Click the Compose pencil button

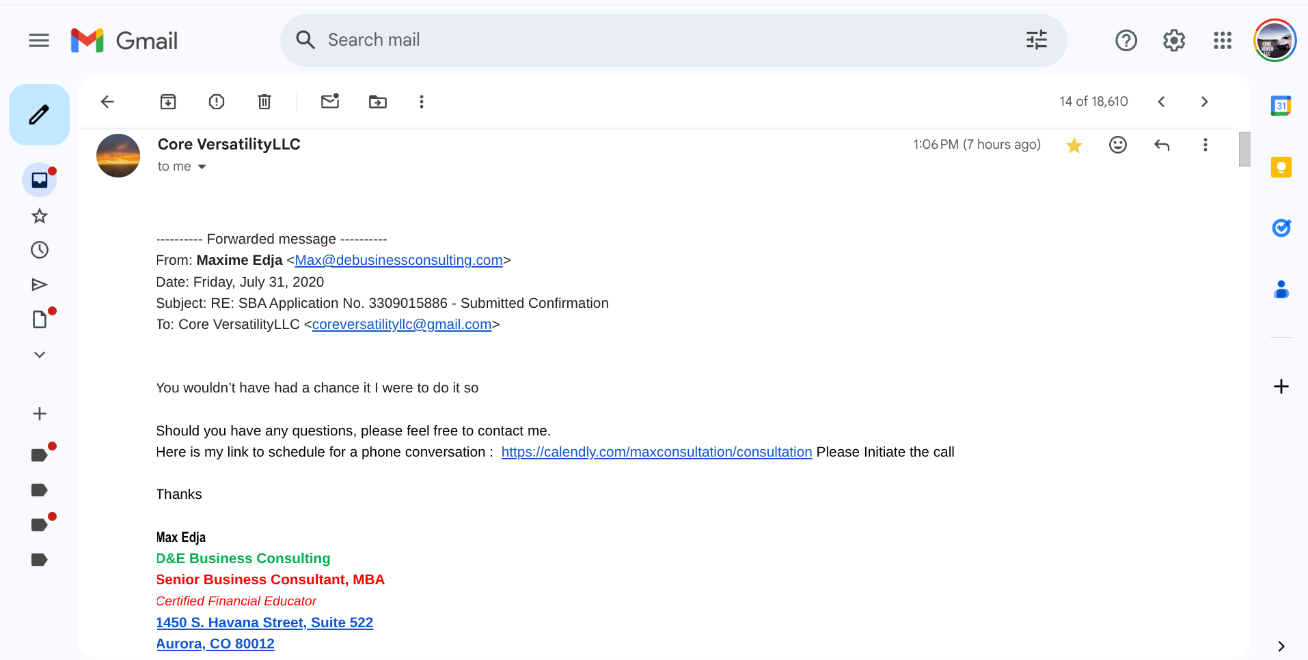pos(39,115)
